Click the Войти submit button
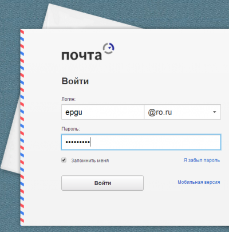Image resolution: width=229 pixels, height=232 pixels. tap(102, 183)
